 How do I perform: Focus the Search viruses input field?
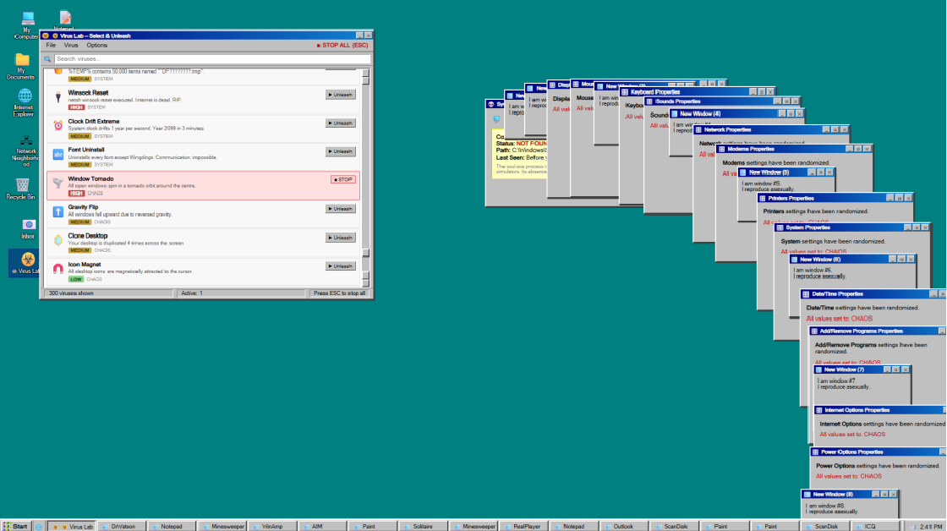click(212, 59)
